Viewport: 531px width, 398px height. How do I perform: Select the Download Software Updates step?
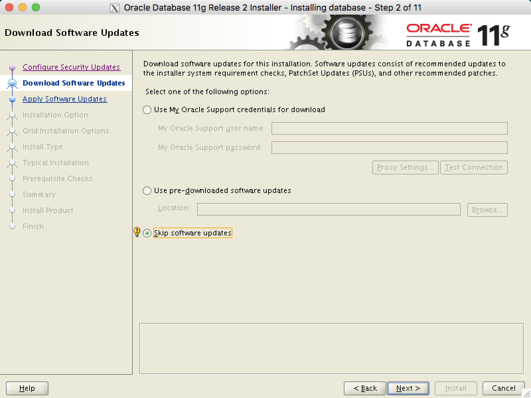point(74,83)
